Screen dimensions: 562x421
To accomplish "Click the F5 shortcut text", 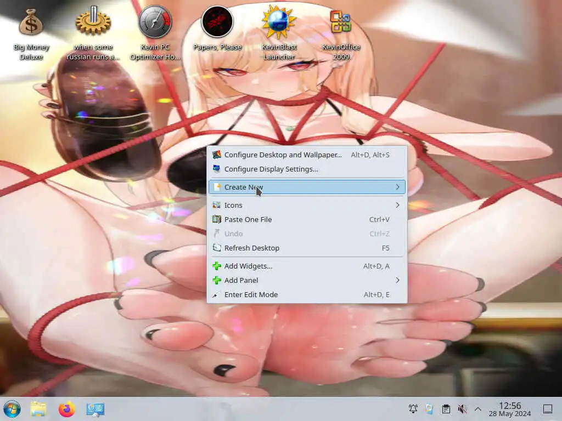I will (x=386, y=248).
